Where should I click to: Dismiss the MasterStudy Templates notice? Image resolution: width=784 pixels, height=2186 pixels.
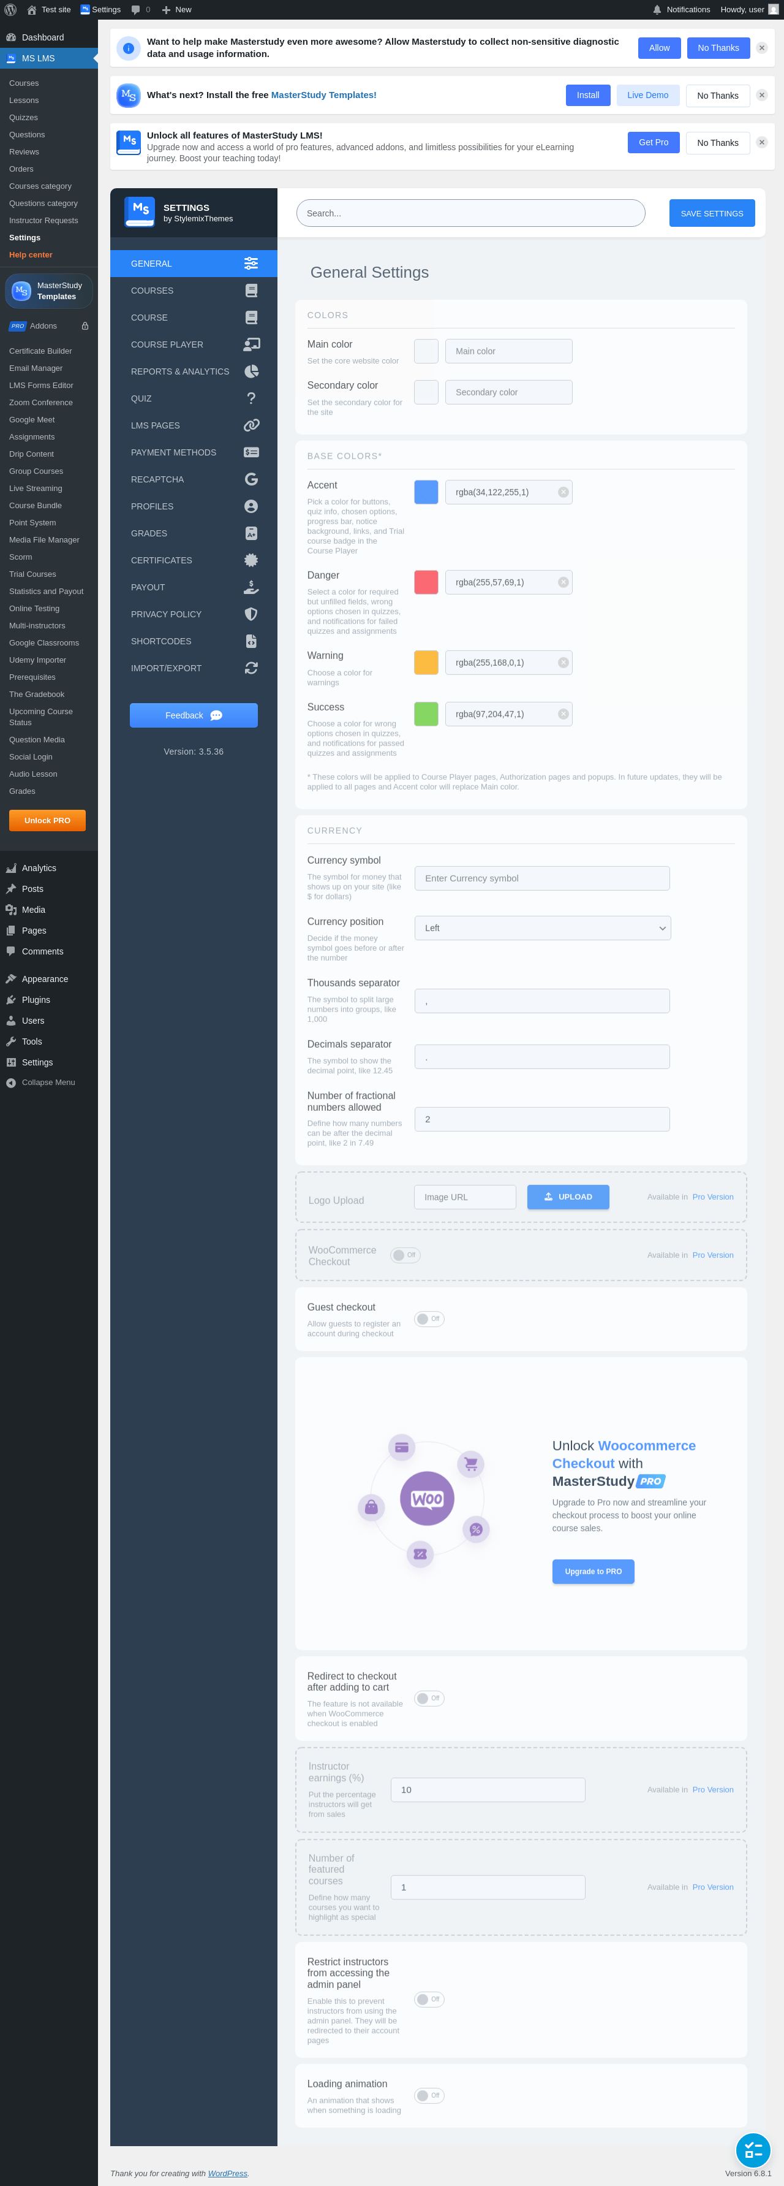(x=761, y=95)
